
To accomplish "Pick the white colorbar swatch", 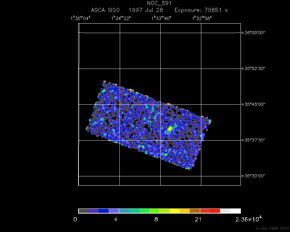I will click(235, 211).
